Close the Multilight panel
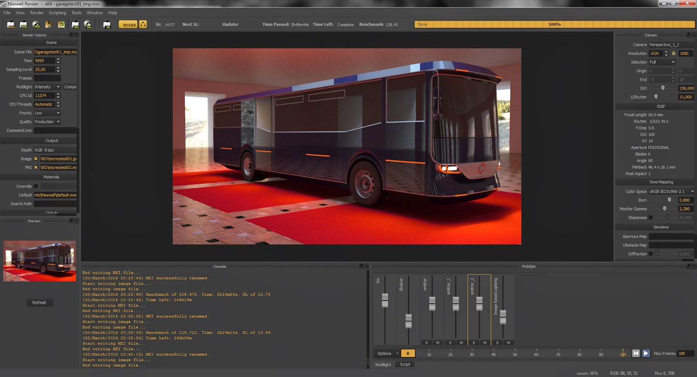 coord(694,266)
